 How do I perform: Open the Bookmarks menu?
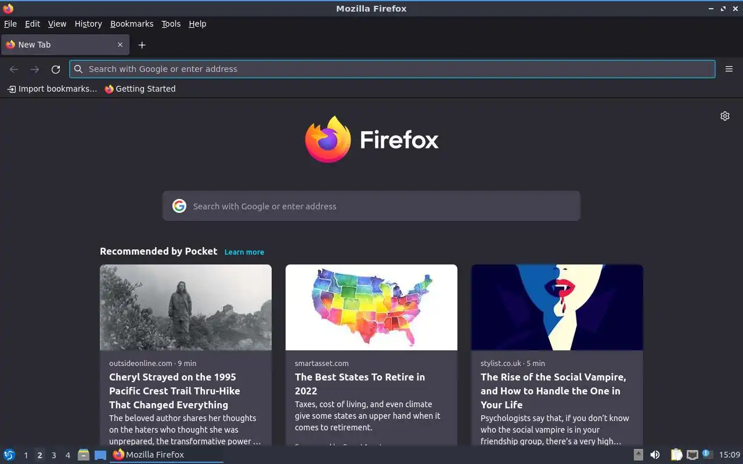[x=132, y=24]
